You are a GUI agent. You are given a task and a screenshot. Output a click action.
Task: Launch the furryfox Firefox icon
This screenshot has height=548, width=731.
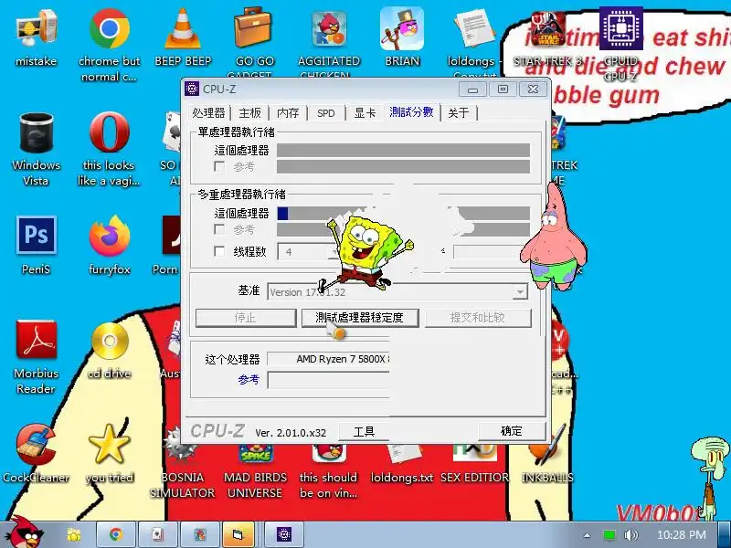[110, 236]
